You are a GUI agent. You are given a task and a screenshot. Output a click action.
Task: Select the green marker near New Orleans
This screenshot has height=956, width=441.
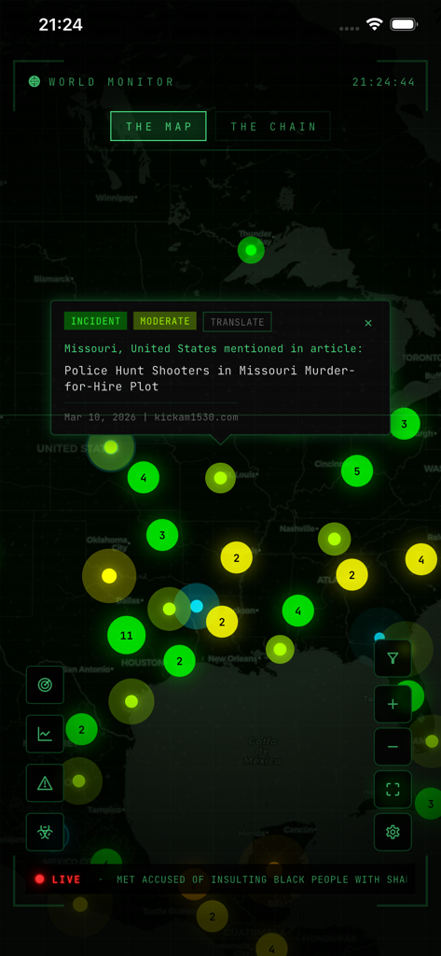tap(280, 650)
